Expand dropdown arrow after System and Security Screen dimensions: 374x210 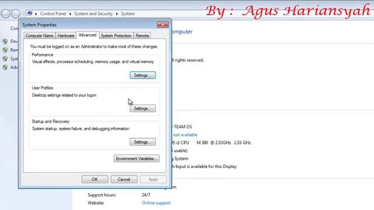117,14
